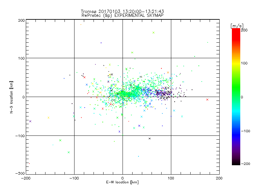Click the y-axis tick label '100'

[x=21, y=59]
